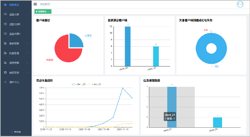250x137 pixels.
Task: Expand the 系统管理 submenu chevron
Action: 27,73
